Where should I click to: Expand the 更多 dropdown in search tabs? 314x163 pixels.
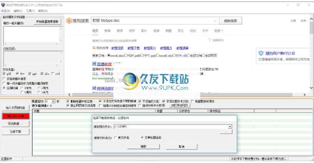[x=218, y=31]
